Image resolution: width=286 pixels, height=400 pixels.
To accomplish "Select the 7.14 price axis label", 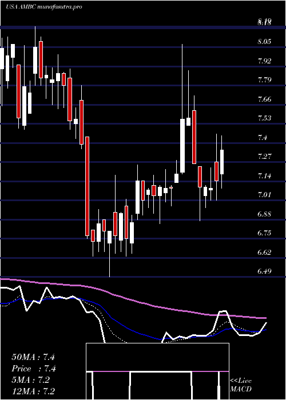I will tap(264, 176).
